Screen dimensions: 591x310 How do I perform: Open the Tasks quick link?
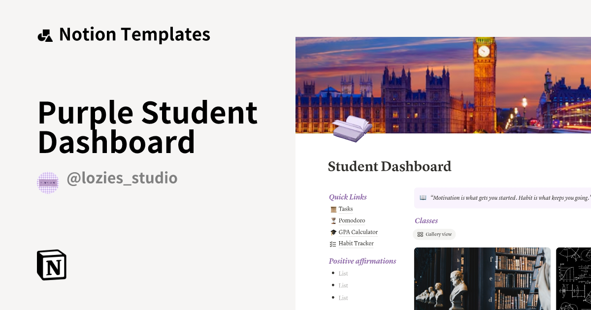point(345,209)
